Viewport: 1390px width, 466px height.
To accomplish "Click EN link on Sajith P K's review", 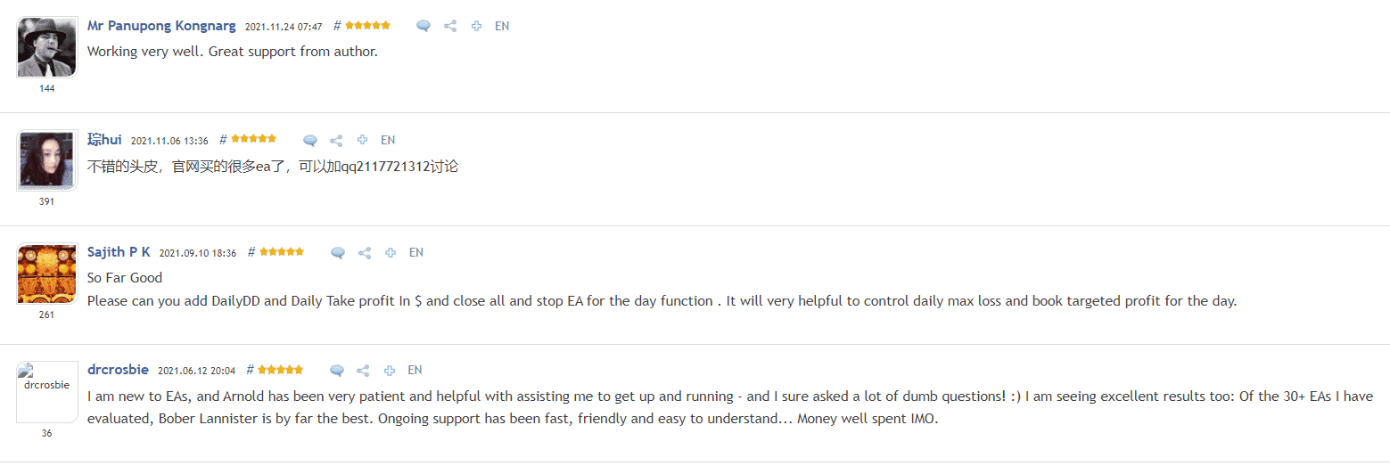I will [x=416, y=252].
